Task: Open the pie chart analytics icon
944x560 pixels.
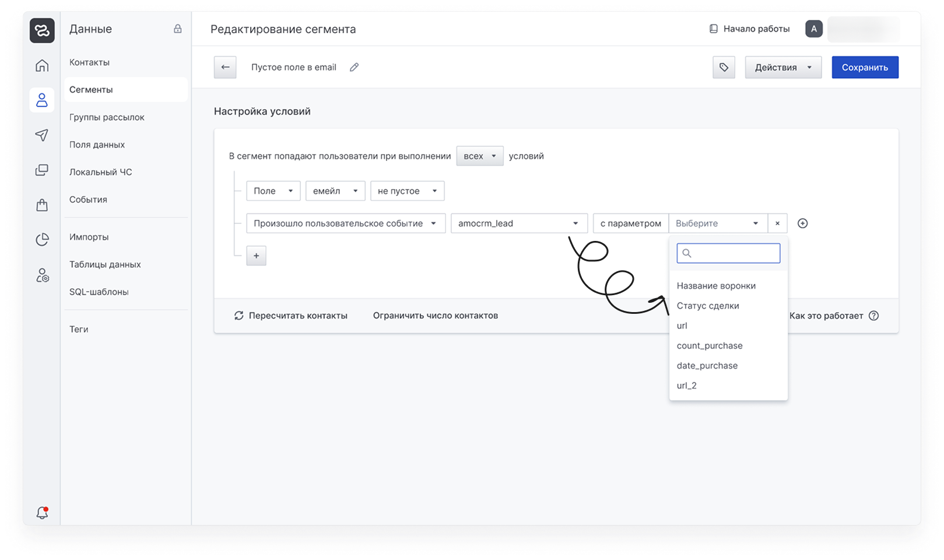Action: (x=42, y=240)
